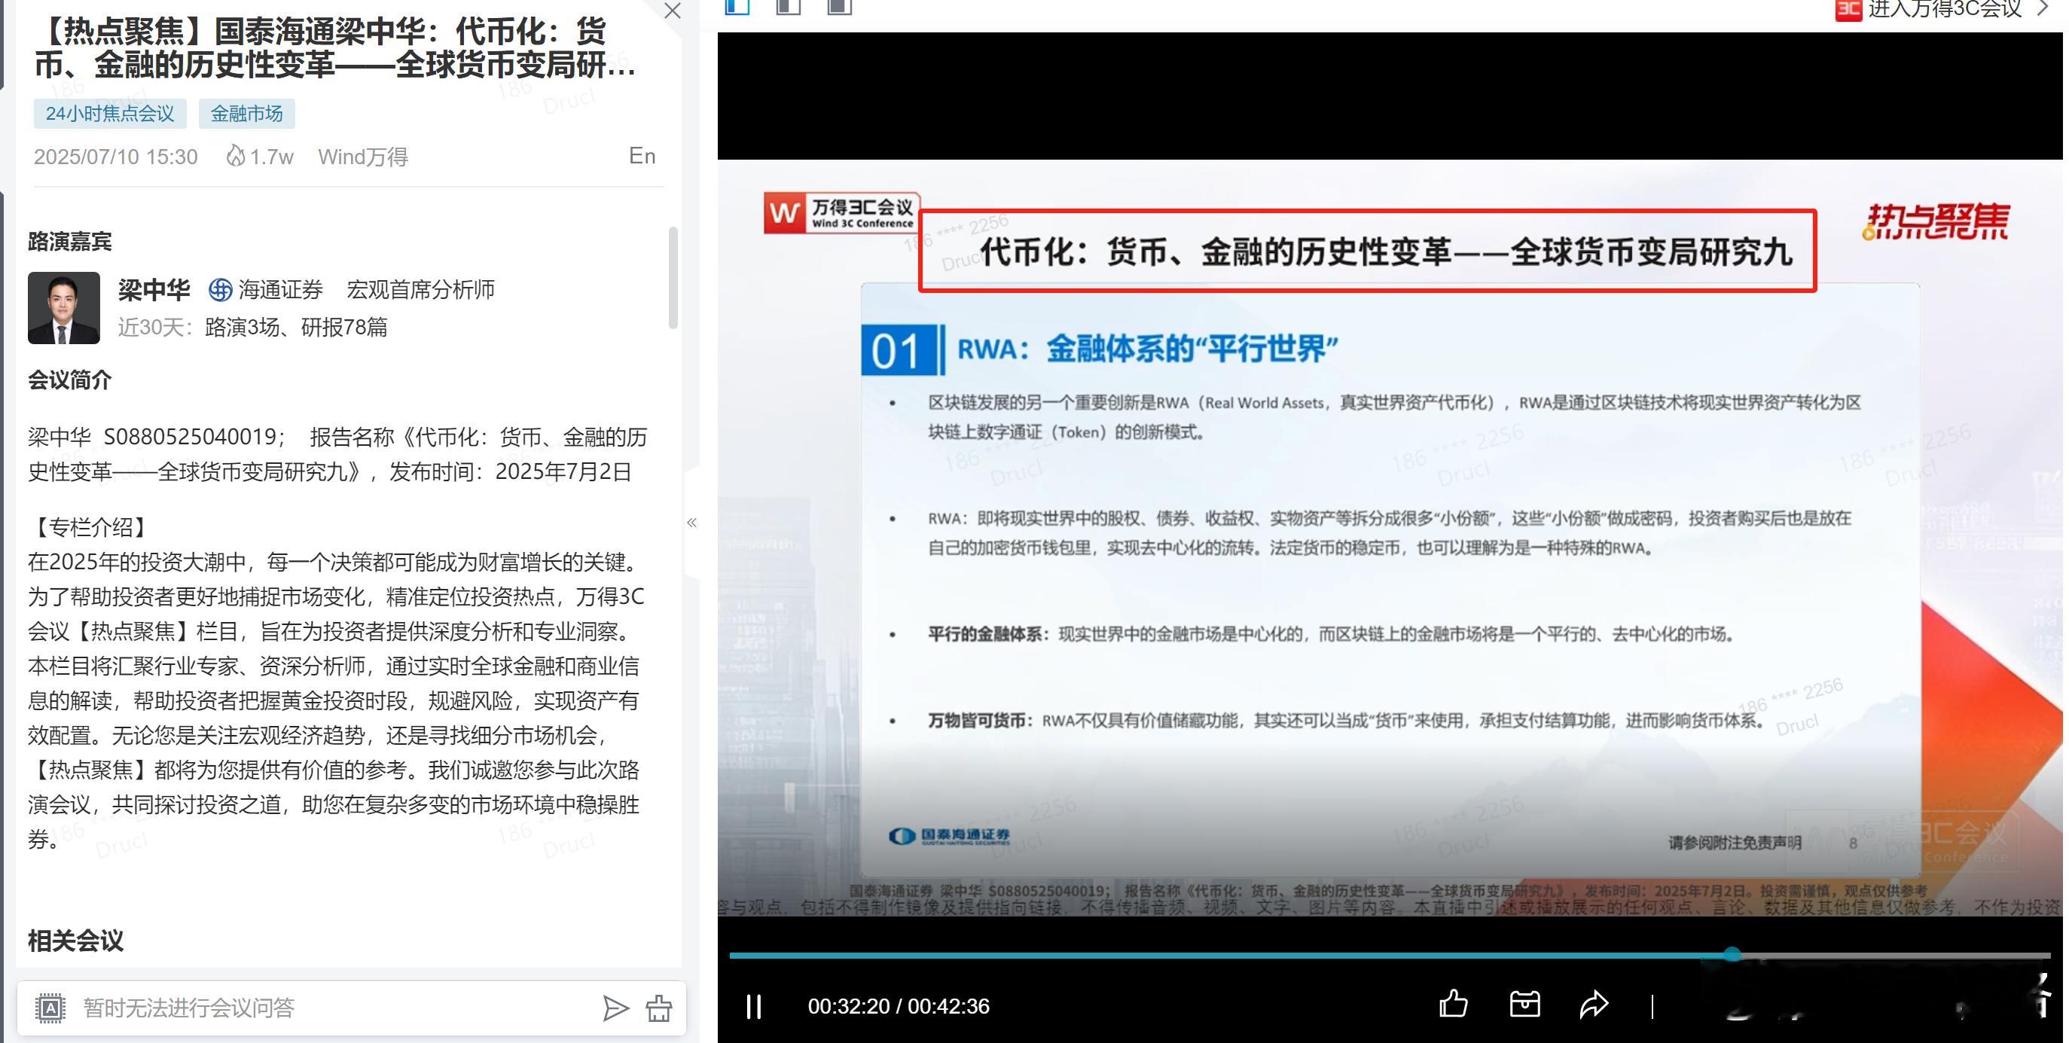
Task: Click 国泰海通证券 logo on slide
Action: [x=951, y=837]
